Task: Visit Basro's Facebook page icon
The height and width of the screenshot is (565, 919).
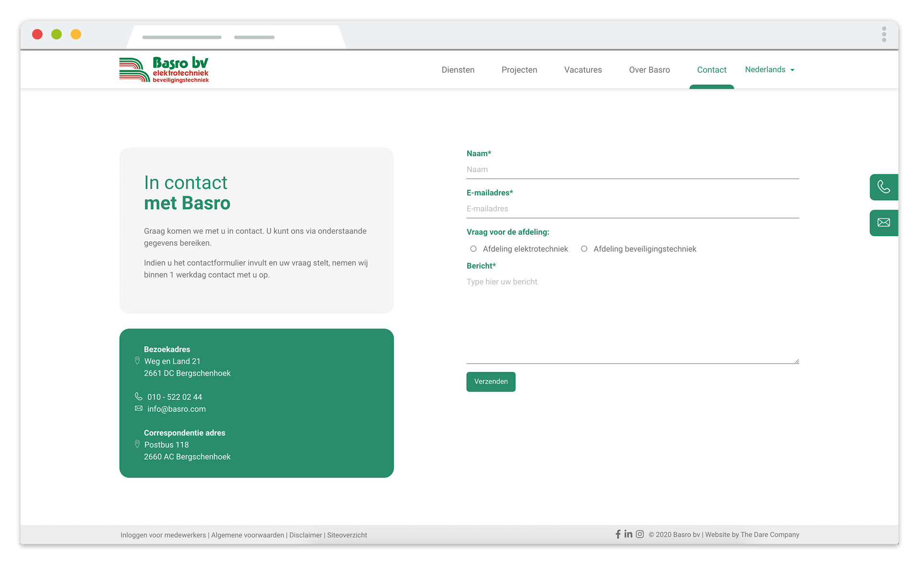Action: (x=618, y=534)
